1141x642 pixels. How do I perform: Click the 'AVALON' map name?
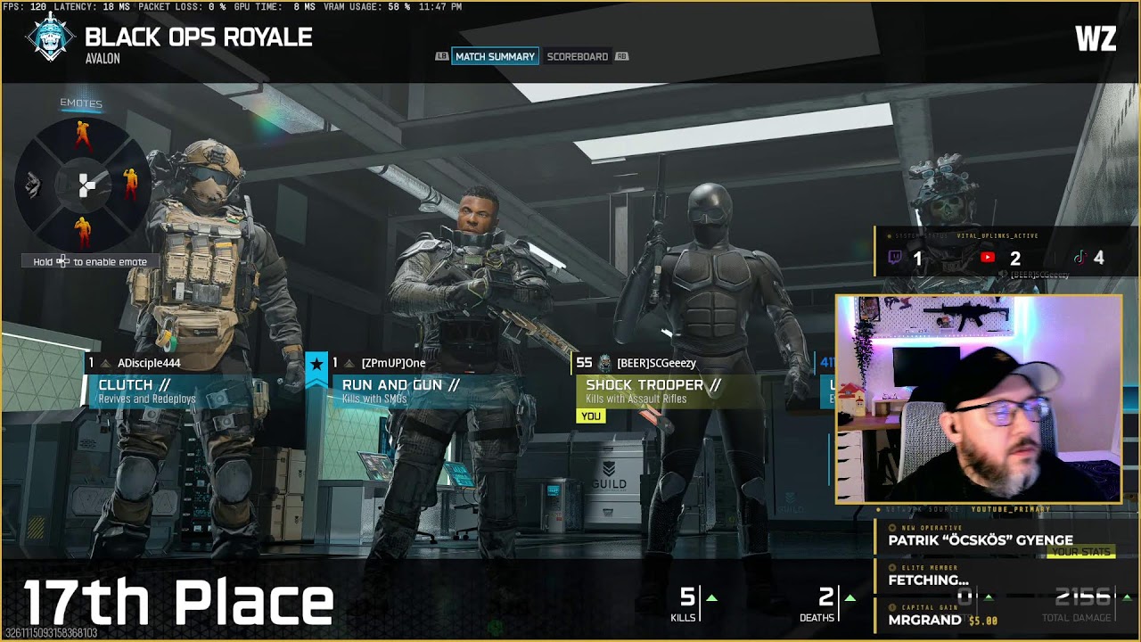(x=103, y=59)
